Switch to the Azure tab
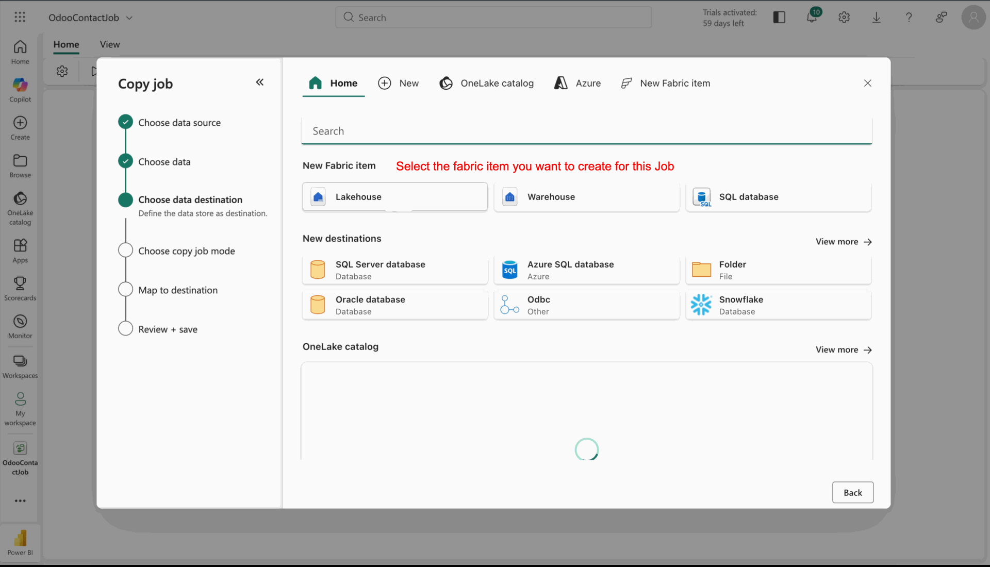Image resolution: width=990 pixels, height=567 pixels. (x=577, y=83)
